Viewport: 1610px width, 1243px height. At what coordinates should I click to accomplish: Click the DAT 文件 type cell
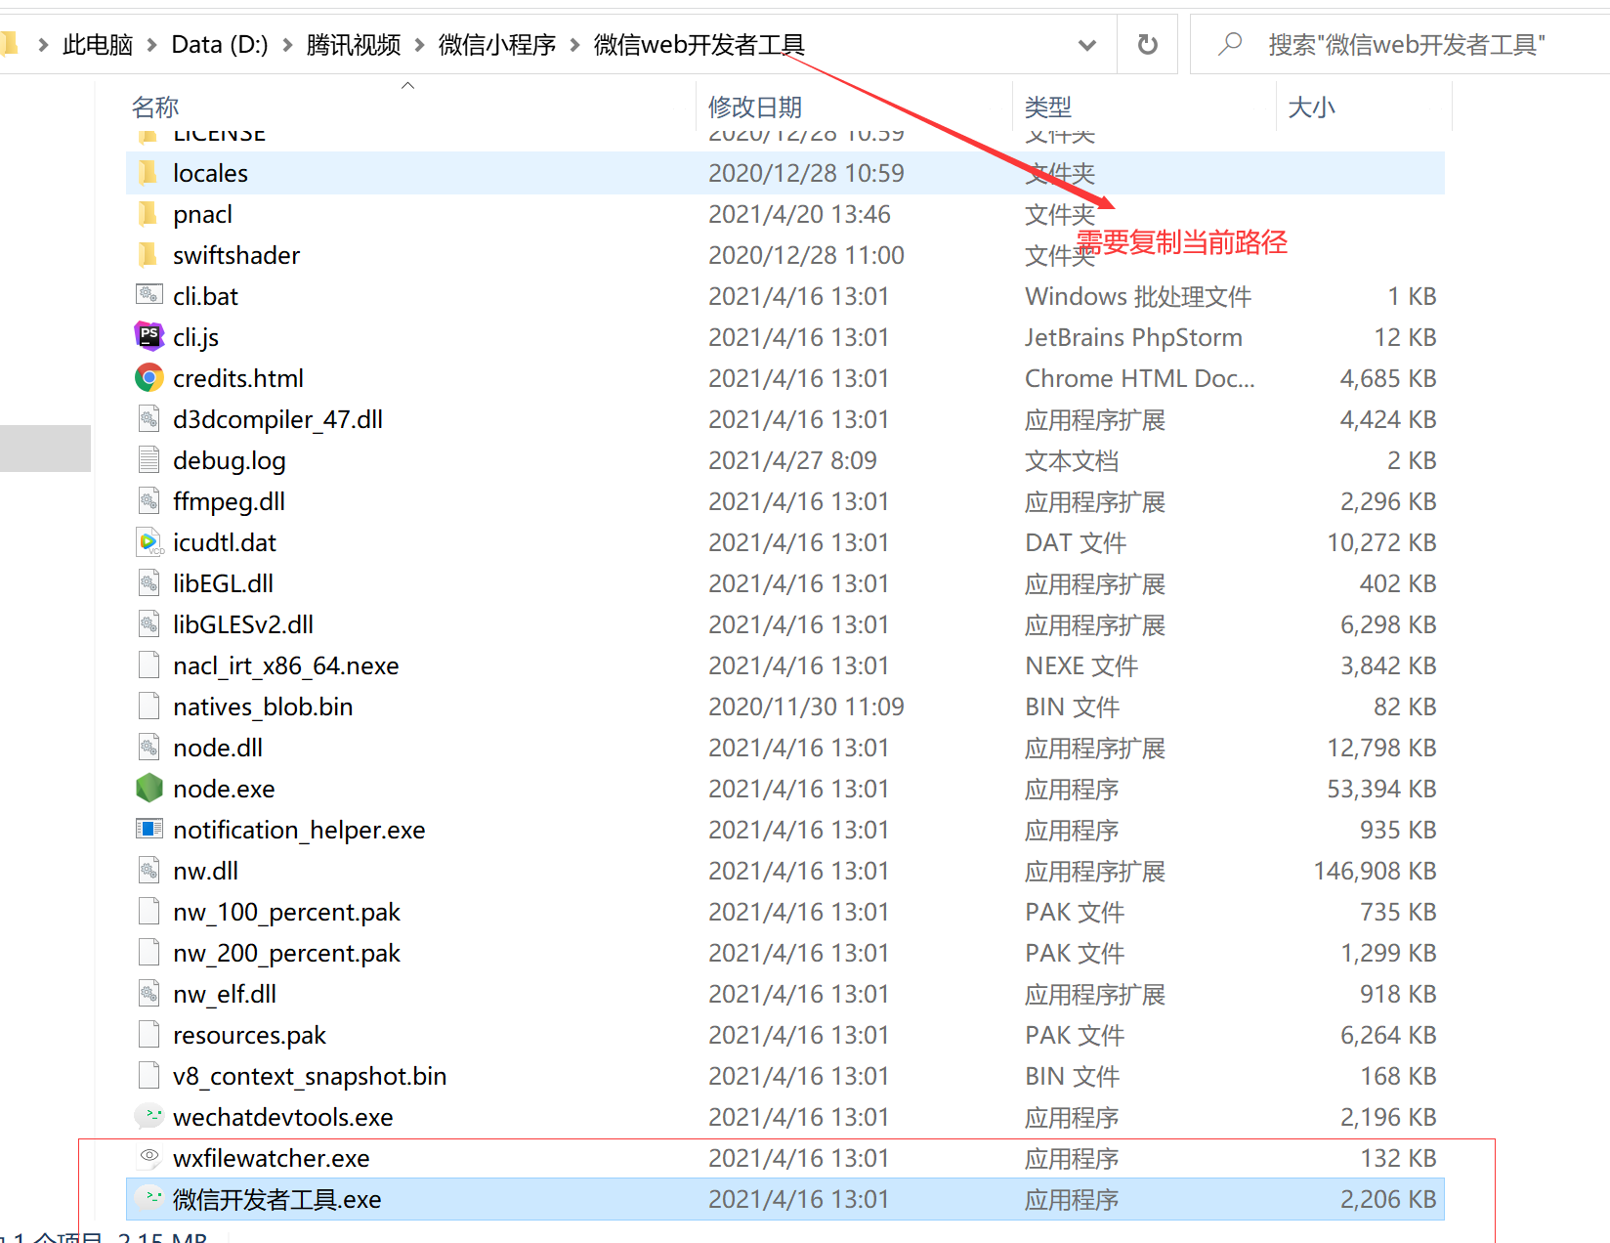click(x=1076, y=542)
